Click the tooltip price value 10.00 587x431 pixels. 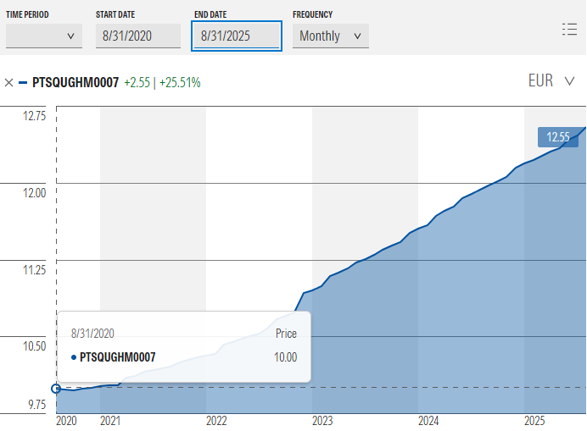point(285,357)
